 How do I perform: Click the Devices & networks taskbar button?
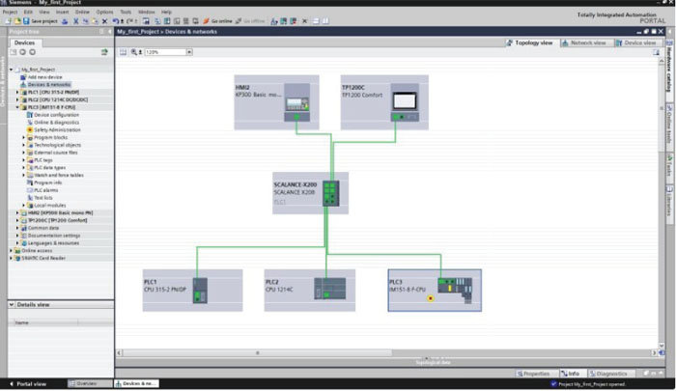[136, 383]
